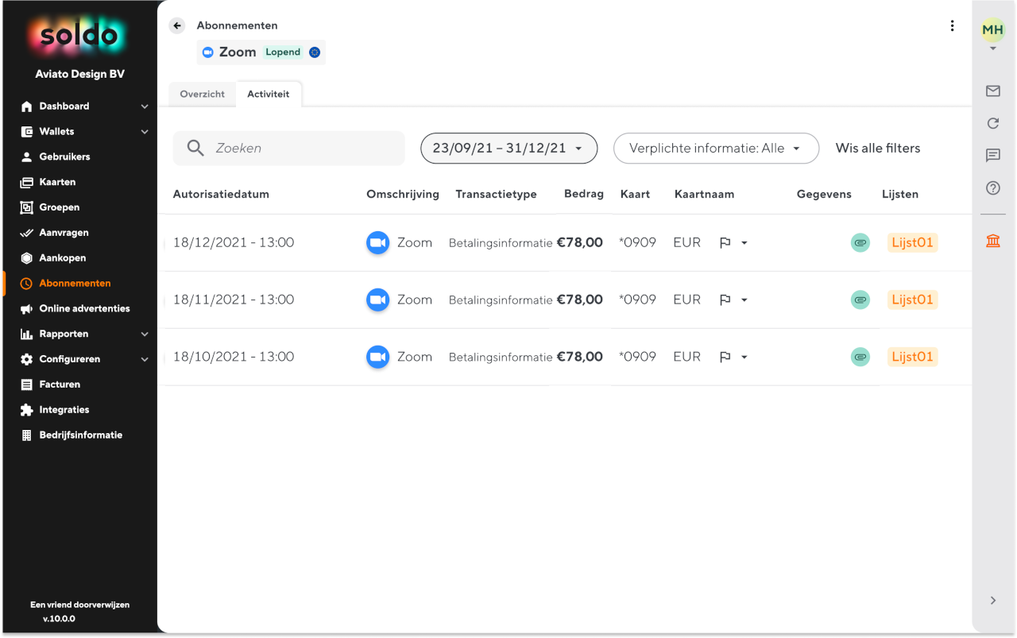
Task: Select Abonnementen in the sidebar
Action: (x=75, y=283)
